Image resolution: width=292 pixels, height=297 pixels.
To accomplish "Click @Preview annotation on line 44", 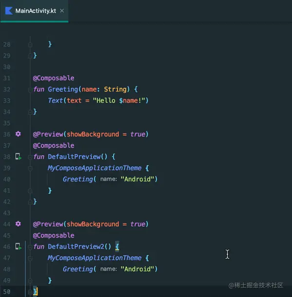I will (x=48, y=224).
